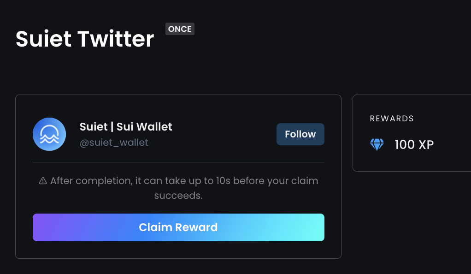Screen dimensions: 471x274
Task: Click the completion delay warning message
Action: (178, 188)
